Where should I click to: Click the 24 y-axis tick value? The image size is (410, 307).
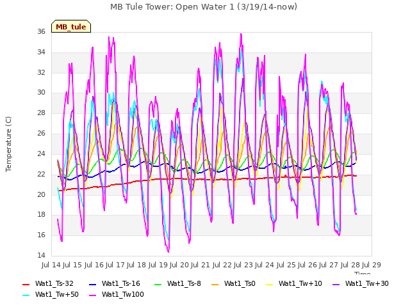coord(41,153)
